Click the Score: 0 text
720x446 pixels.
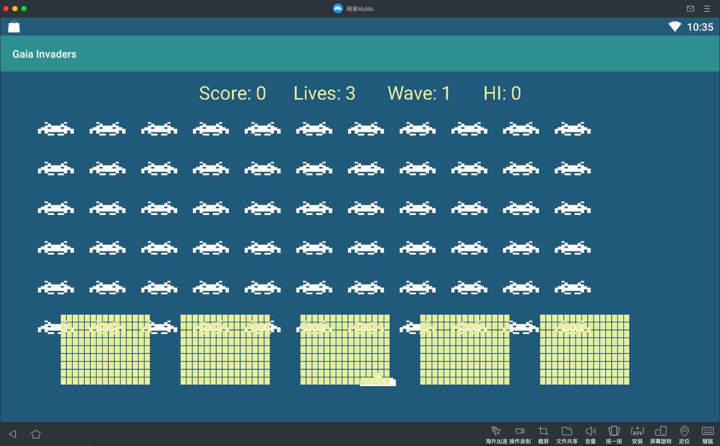[232, 93]
